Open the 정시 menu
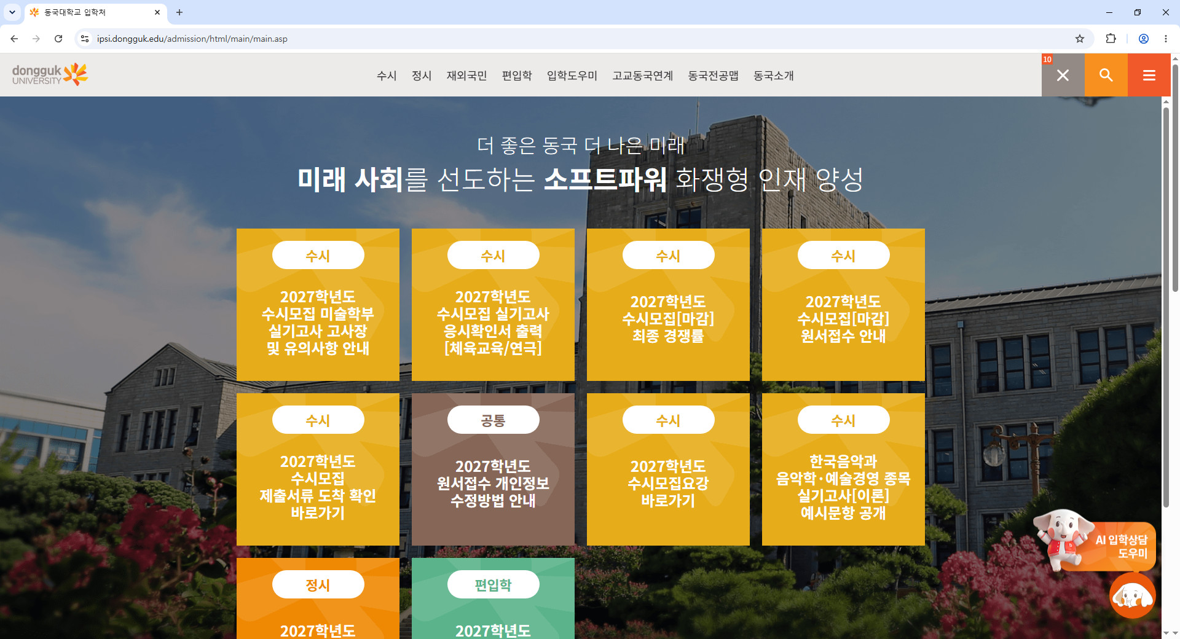 pos(422,76)
